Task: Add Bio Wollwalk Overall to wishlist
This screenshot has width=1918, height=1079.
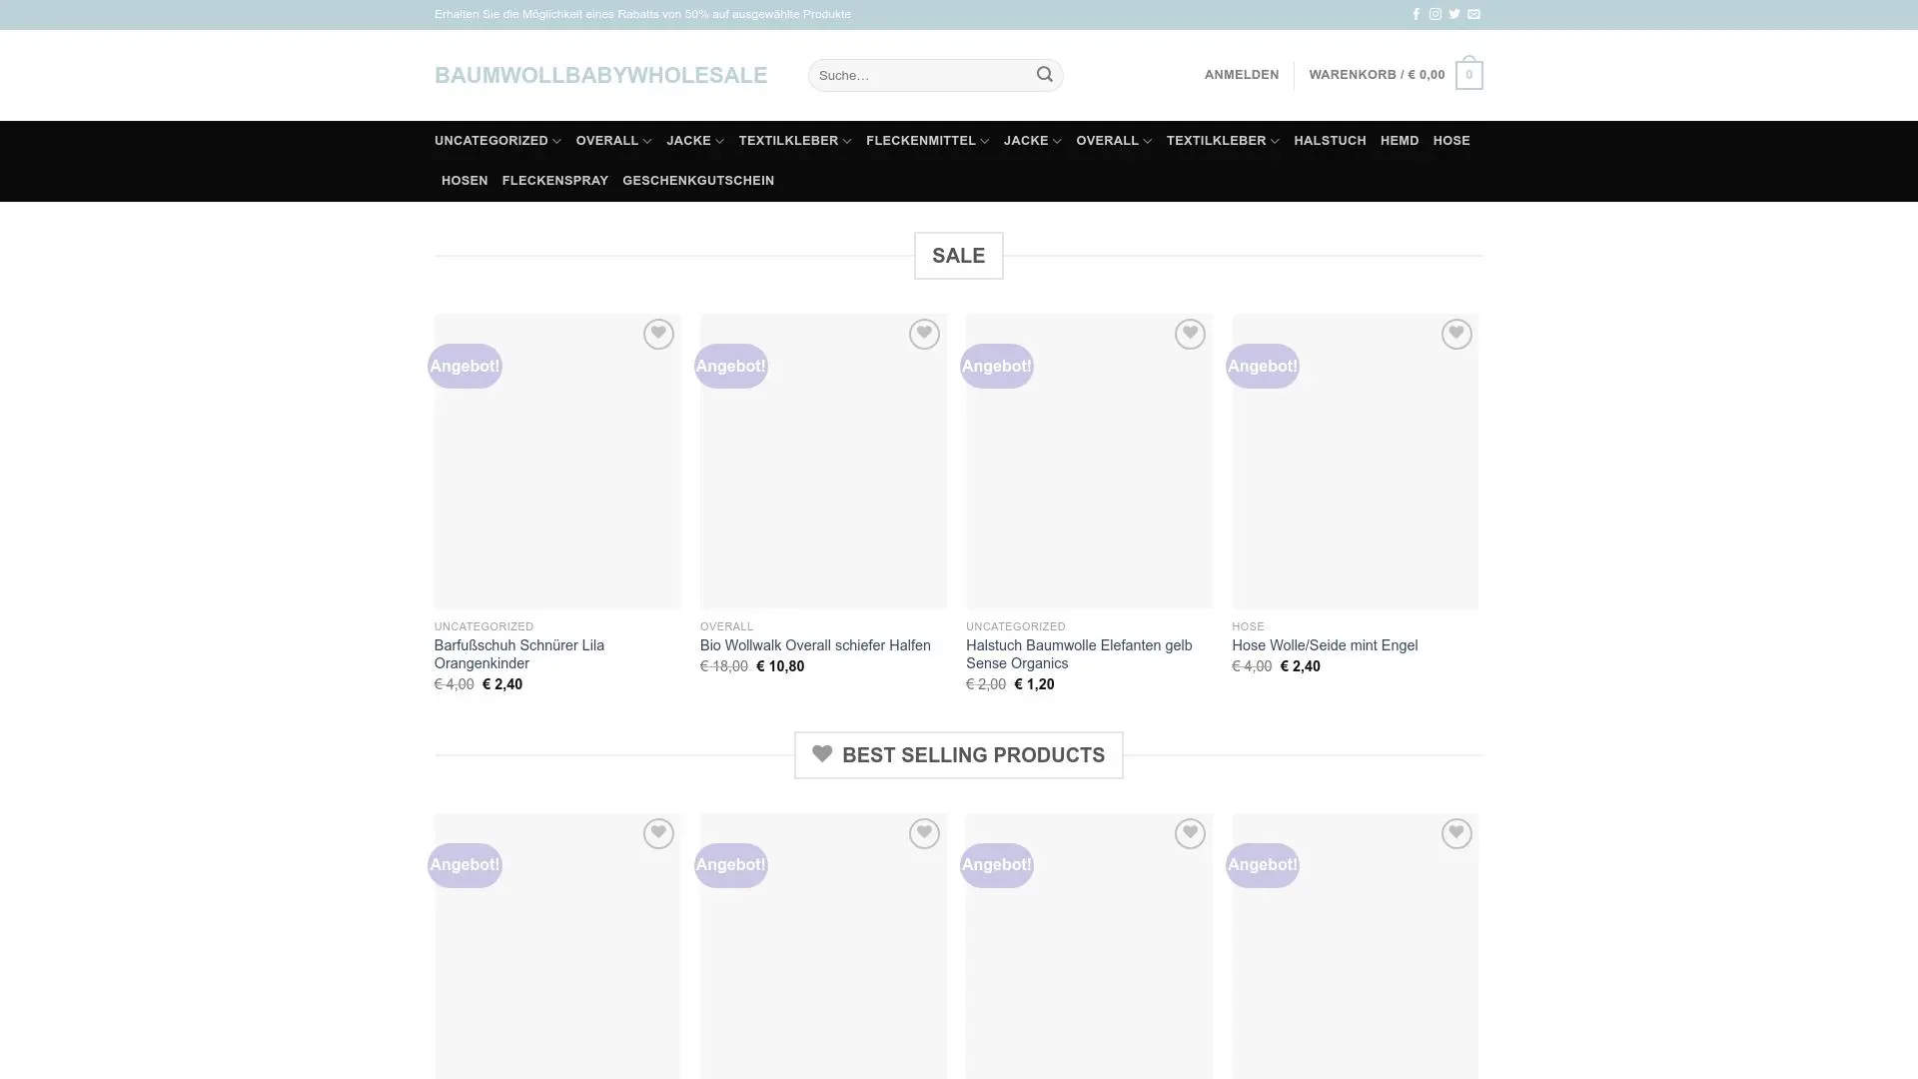Action: 923,334
